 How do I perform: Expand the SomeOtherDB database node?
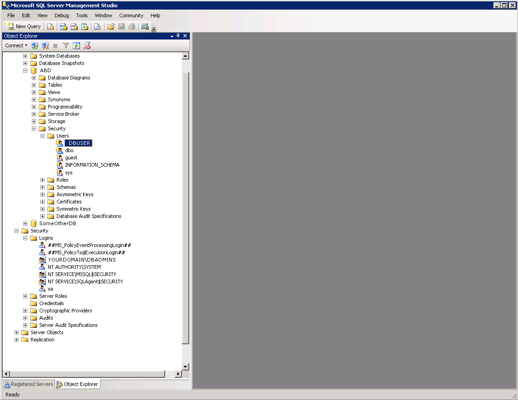(25, 223)
